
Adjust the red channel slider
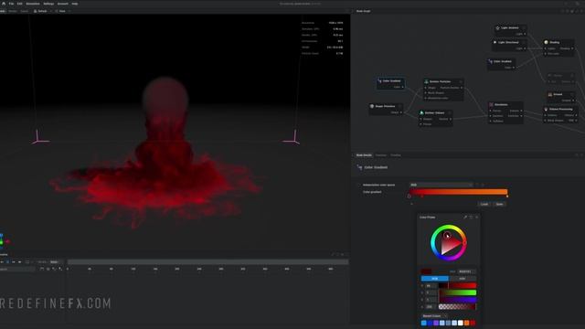pos(457,286)
